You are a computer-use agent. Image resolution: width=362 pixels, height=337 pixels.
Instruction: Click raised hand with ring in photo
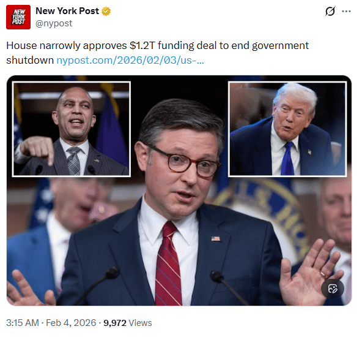point(311,273)
